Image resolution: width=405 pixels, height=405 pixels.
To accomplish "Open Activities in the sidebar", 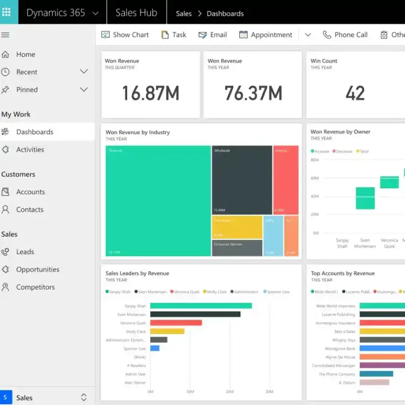I will tap(47, 149).
